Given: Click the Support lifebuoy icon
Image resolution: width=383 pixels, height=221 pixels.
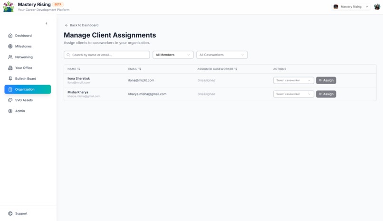Looking at the screenshot, I should pyautogui.click(x=10, y=213).
